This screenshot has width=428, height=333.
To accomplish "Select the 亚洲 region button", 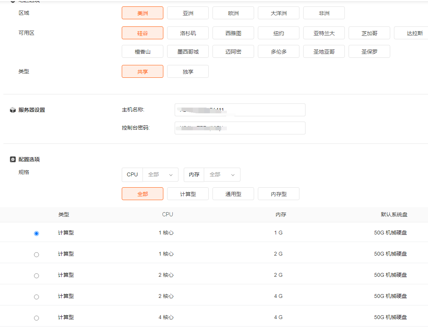I will [188, 13].
